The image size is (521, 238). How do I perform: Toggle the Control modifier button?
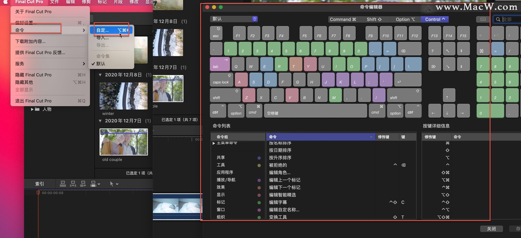tap(435, 19)
